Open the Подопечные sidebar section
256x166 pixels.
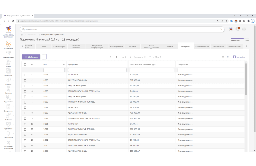[x=8, y=45]
